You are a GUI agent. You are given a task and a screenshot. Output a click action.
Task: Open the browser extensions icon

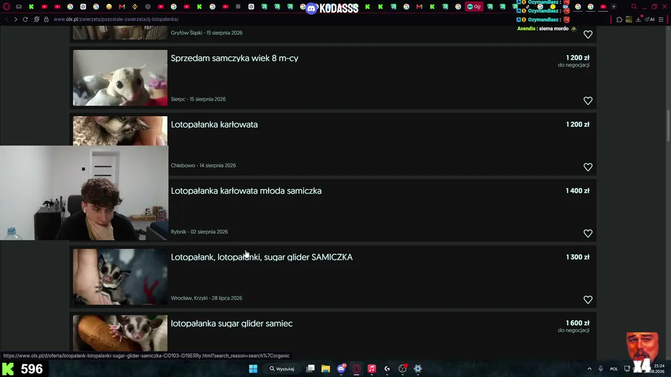point(620,19)
